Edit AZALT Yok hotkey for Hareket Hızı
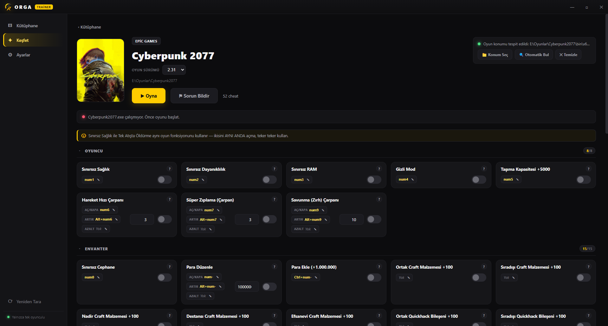The image size is (608, 326). pos(106,229)
